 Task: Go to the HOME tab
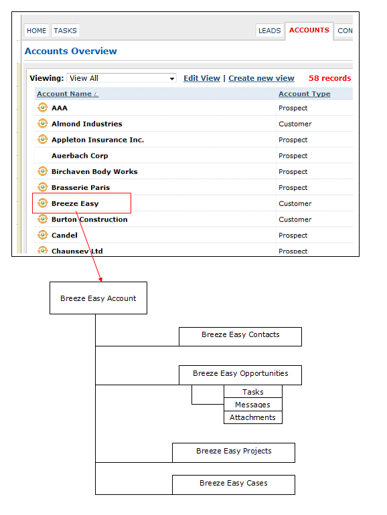coord(37,31)
